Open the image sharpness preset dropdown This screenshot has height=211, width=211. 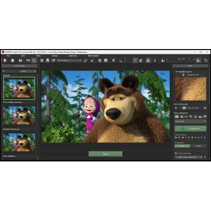point(190,121)
